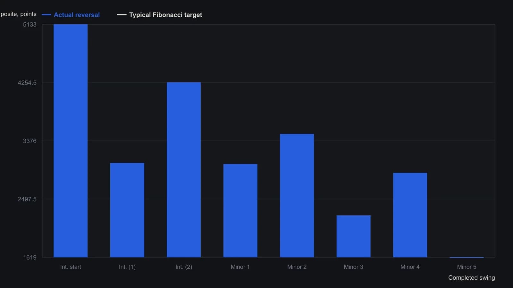Viewport: 513px width, 288px height.
Task: Select the Minor 4 bar
Action: tap(410, 215)
